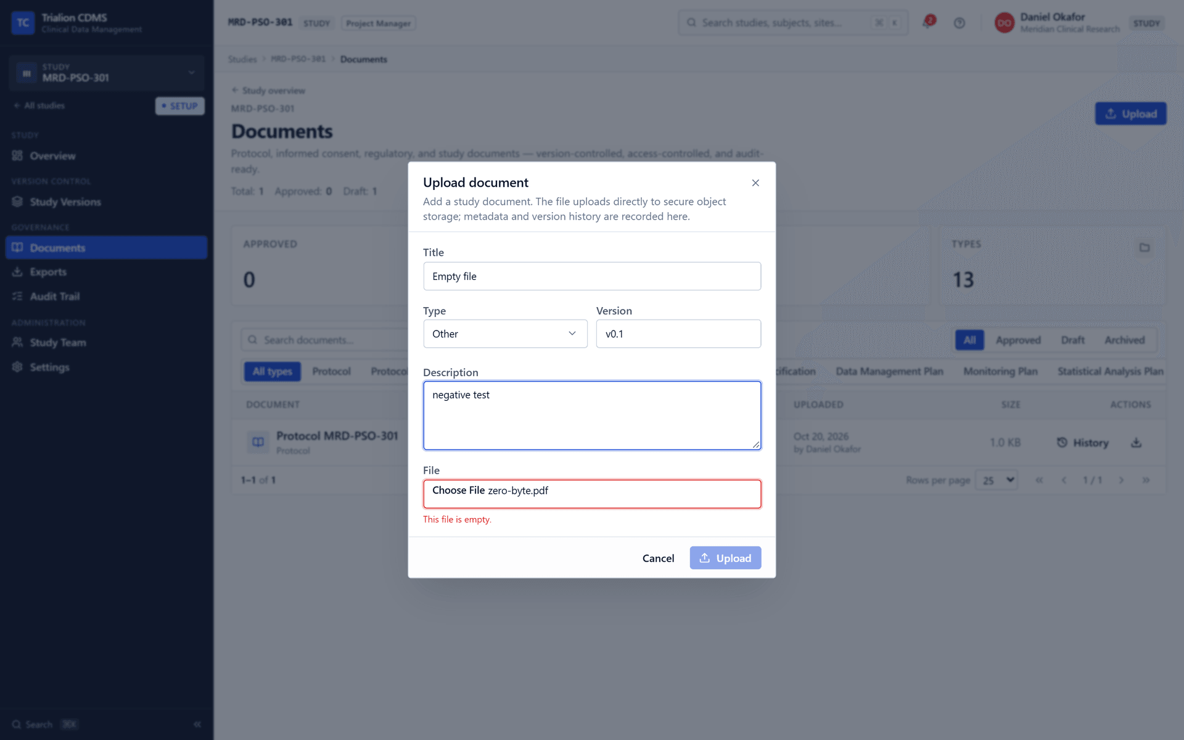Click the page-level Upload button top right
The height and width of the screenshot is (740, 1184).
[1130, 113]
